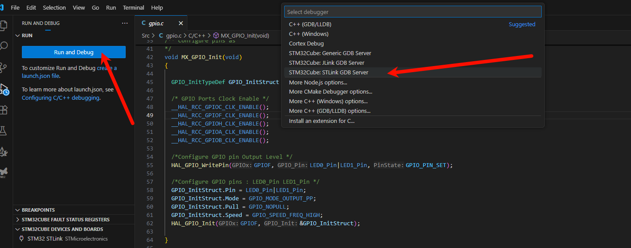
Task: Click MX_GPIO_Init(void) breadcrumb
Action: click(245, 35)
